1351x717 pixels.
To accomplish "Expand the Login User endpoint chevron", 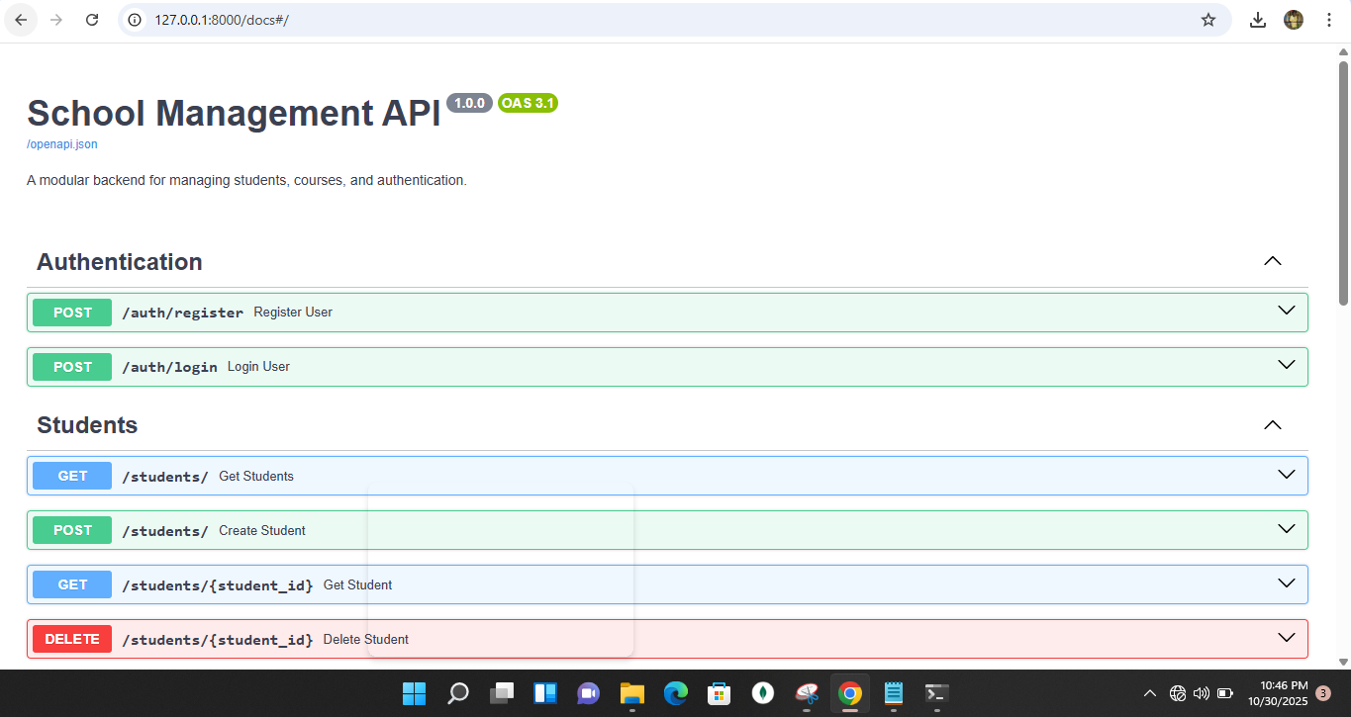I will pos(1286,365).
